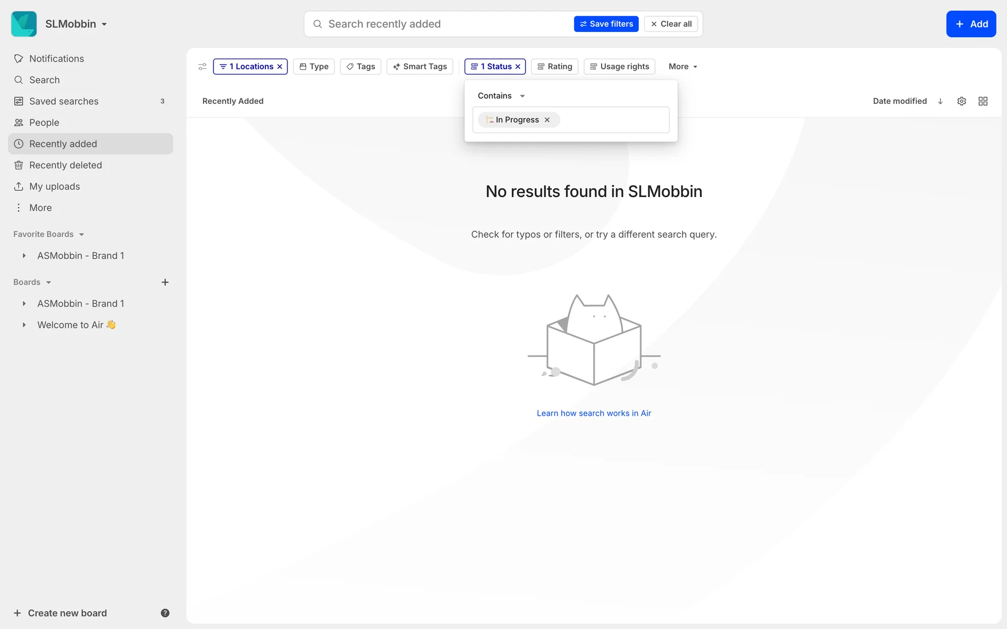Open the Contains condition dropdown
This screenshot has height=629, width=1007.
click(501, 96)
